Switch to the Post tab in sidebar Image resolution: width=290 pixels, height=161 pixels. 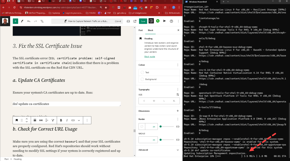tap(140, 30)
